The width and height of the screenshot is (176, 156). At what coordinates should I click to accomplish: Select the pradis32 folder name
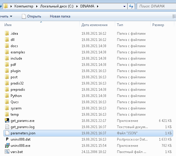pos(17,83)
